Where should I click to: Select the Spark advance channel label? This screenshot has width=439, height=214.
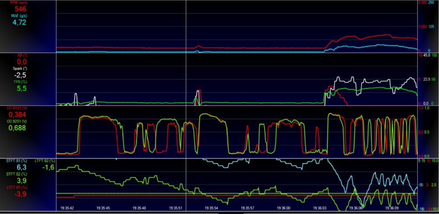click(19, 69)
